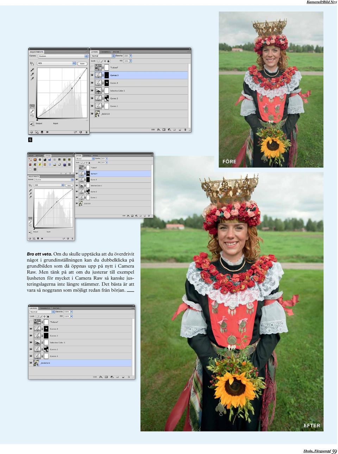Image resolution: width=338 pixels, height=454 pixels.
Task: Open the Opacity arrow in bottom Layers panel
Action: pos(71,312)
